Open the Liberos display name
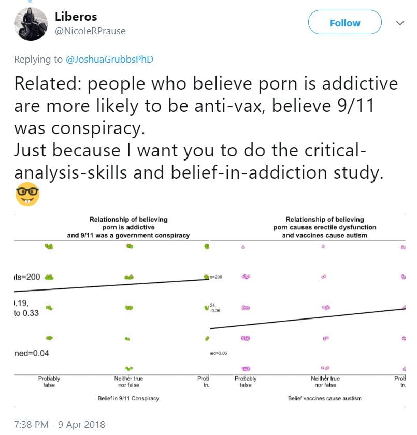The width and height of the screenshot is (417, 435). [76, 17]
